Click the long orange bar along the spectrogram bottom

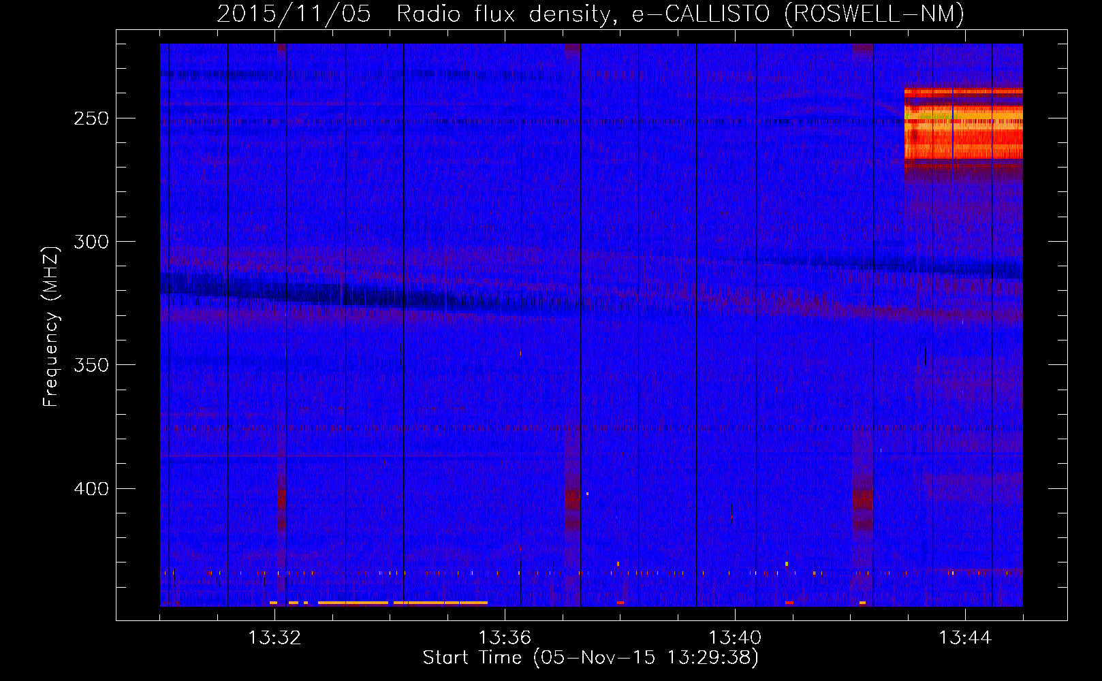(403, 603)
